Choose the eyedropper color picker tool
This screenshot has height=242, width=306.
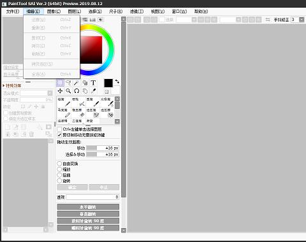(x=93, y=91)
